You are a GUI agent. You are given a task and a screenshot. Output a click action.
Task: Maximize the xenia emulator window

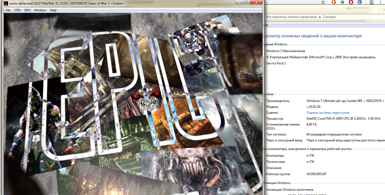point(246,2)
